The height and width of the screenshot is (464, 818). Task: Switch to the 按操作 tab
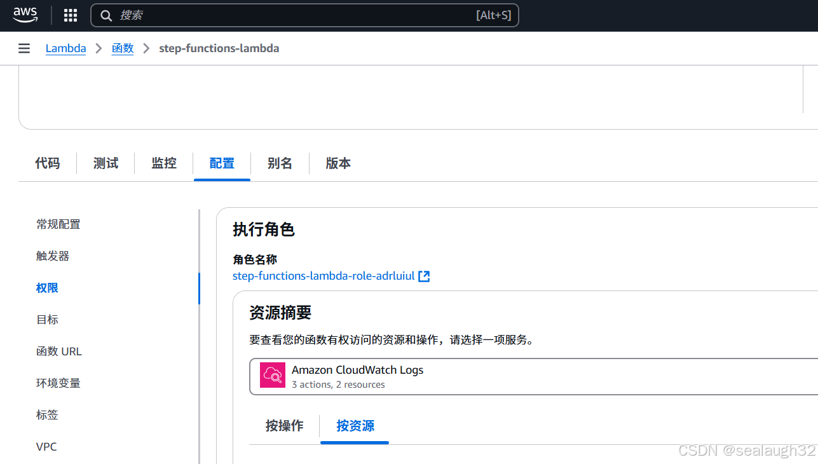(x=284, y=426)
